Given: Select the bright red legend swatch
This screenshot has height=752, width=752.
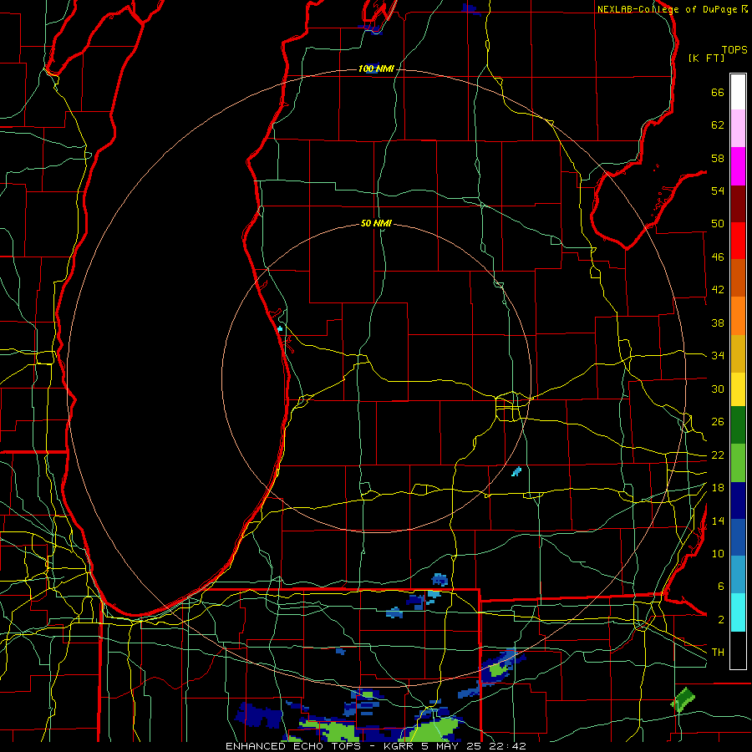Looking at the screenshot, I should click(x=738, y=241).
